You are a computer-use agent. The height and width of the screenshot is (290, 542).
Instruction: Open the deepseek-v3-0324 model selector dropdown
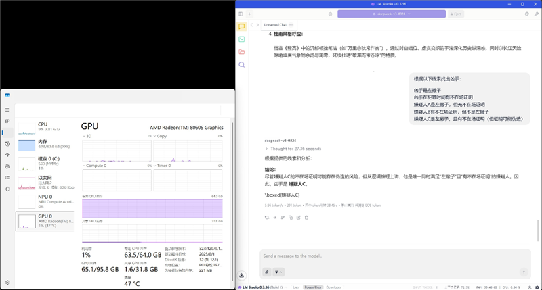(392, 14)
